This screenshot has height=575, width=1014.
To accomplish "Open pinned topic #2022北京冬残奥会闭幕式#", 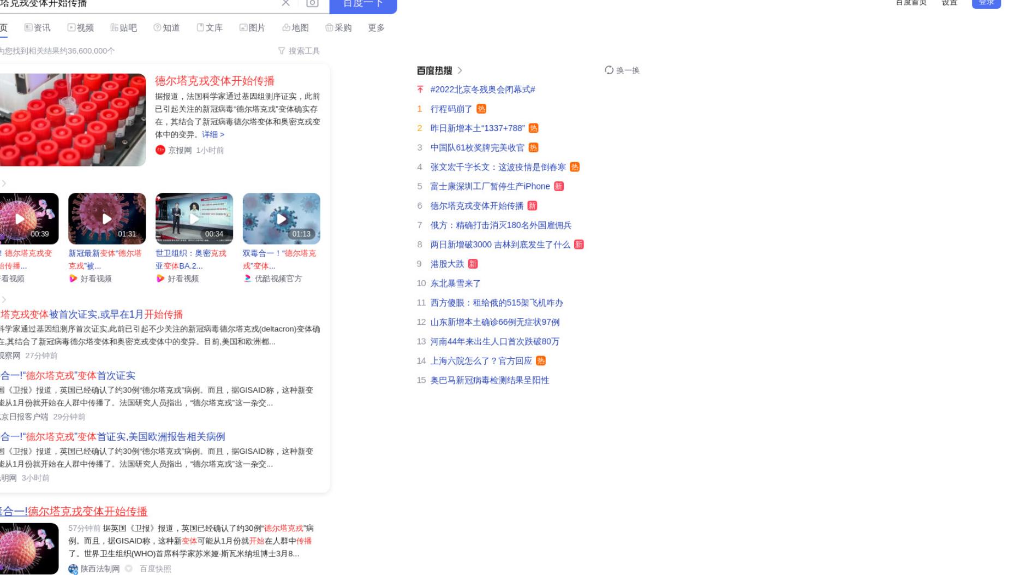I will [482, 90].
